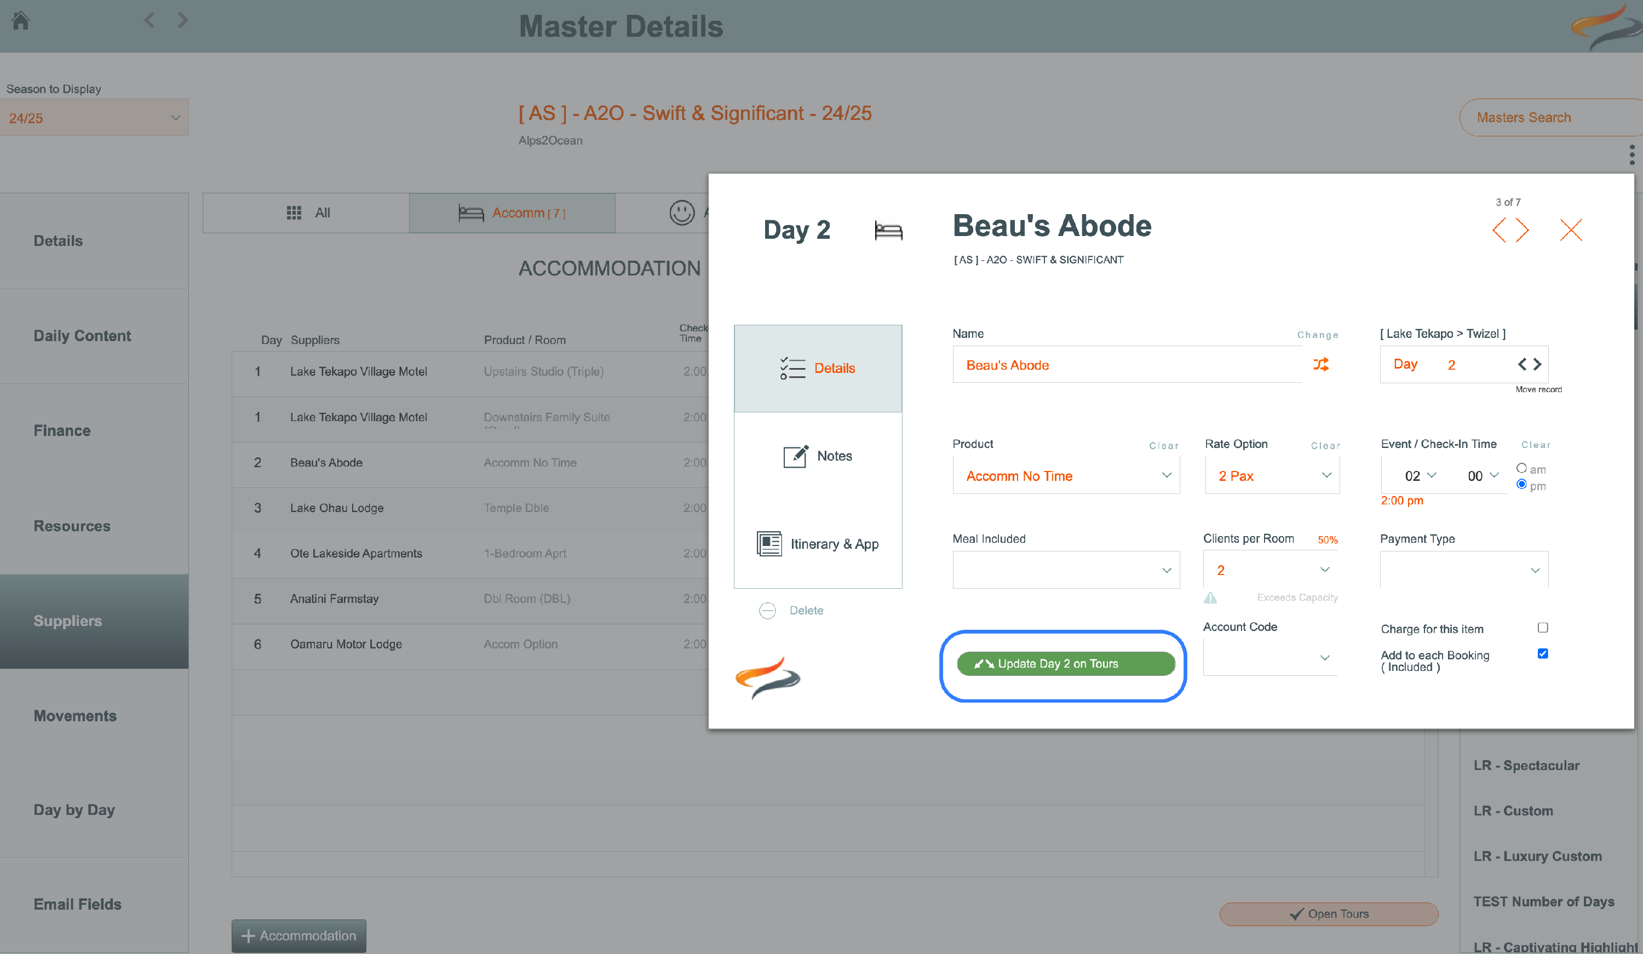This screenshot has height=954, width=1643.
Task: Select the am radio button
Action: click(1521, 468)
